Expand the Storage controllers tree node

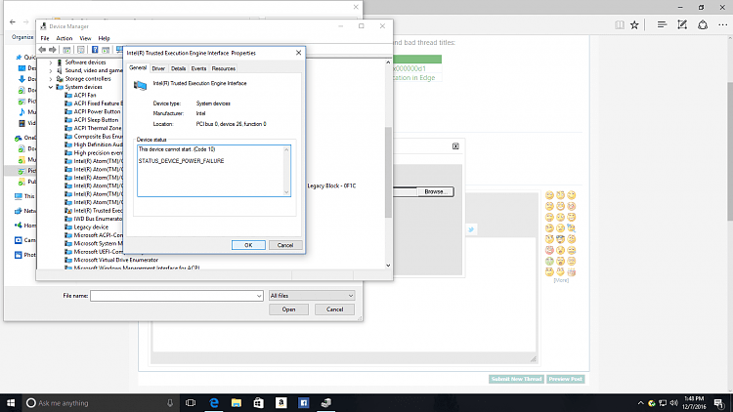click(x=51, y=79)
